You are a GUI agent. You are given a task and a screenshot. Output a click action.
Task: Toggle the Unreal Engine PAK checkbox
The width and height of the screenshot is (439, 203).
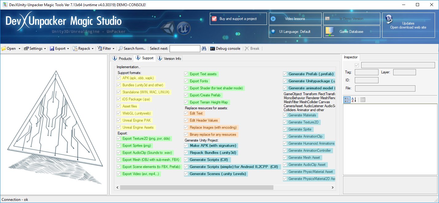tap(119, 120)
